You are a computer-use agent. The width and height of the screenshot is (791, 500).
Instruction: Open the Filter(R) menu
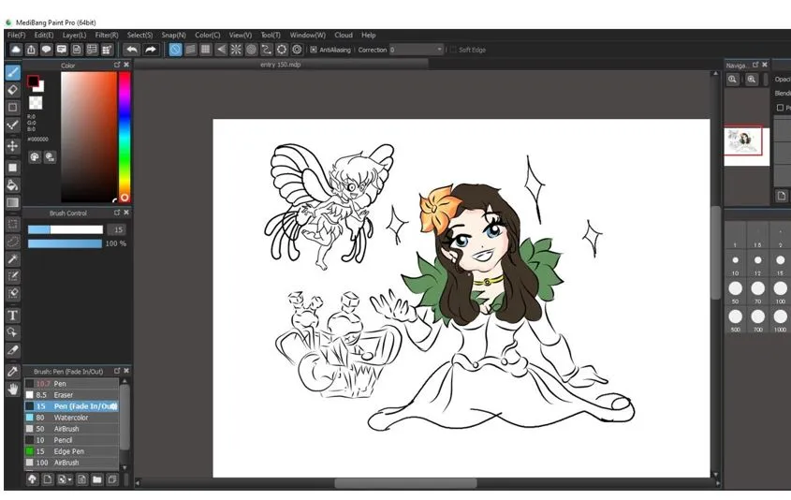(x=107, y=35)
